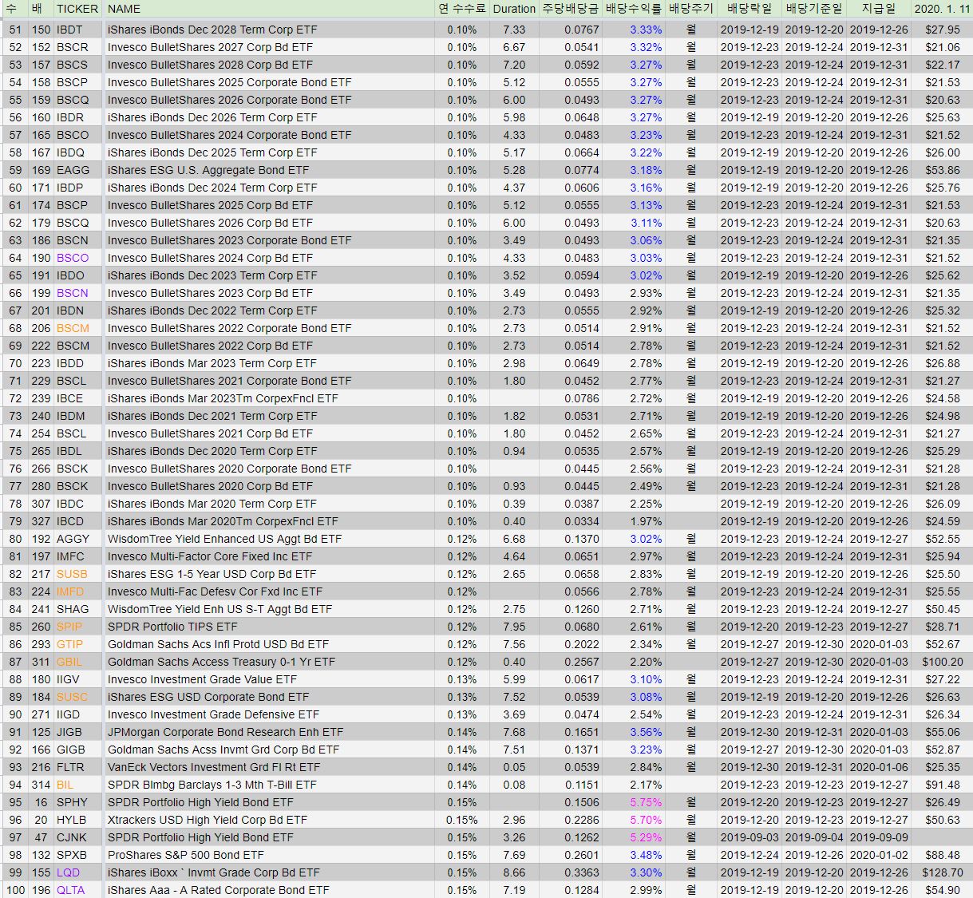The height and width of the screenshot is (898, 973).
Task: Click the 3.48% dividend yield cell
Action: [646, 855]
